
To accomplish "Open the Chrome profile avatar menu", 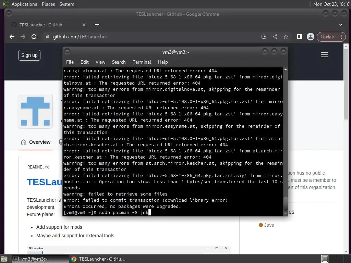I will pos(311,37).
